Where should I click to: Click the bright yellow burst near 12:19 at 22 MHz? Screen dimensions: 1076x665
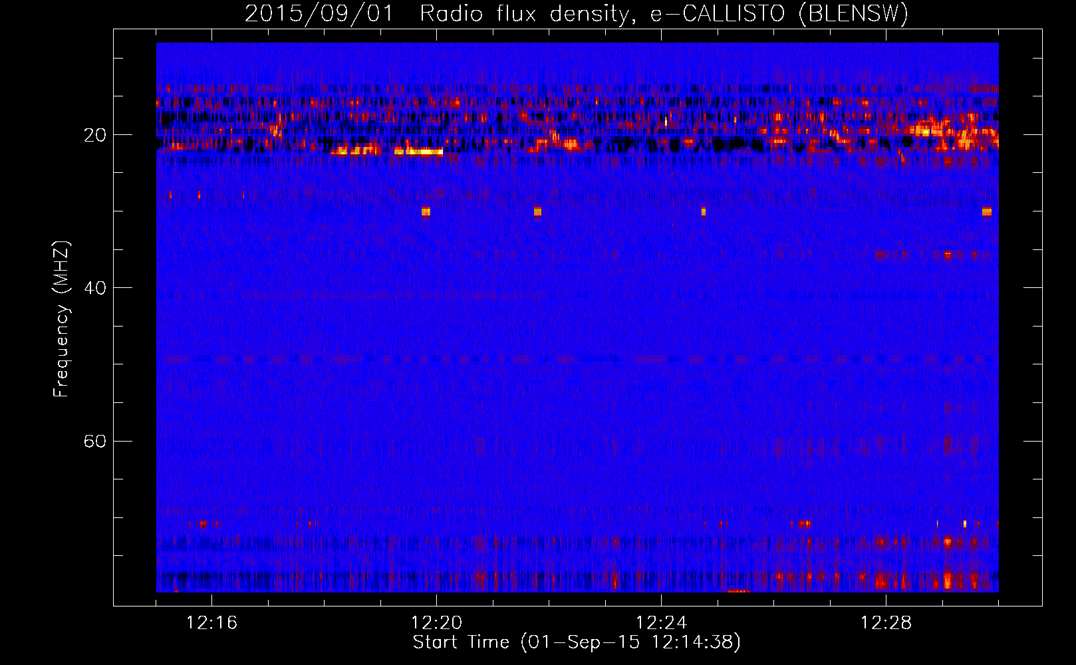(x=418, y=152)
